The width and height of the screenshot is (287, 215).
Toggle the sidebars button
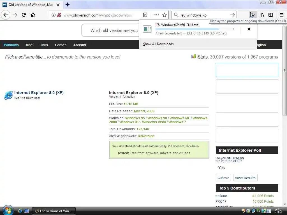(x=271, y=15)
